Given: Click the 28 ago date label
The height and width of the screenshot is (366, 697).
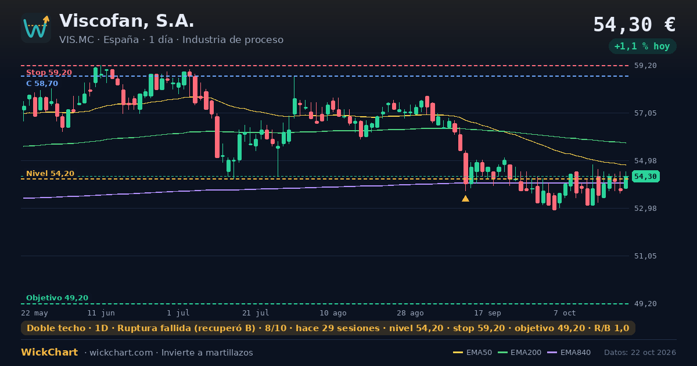Looking at the screenshot, I should pyautogui.click(x=410, y=313).
